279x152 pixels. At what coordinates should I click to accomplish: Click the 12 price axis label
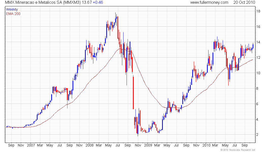(x=258, y=58)
